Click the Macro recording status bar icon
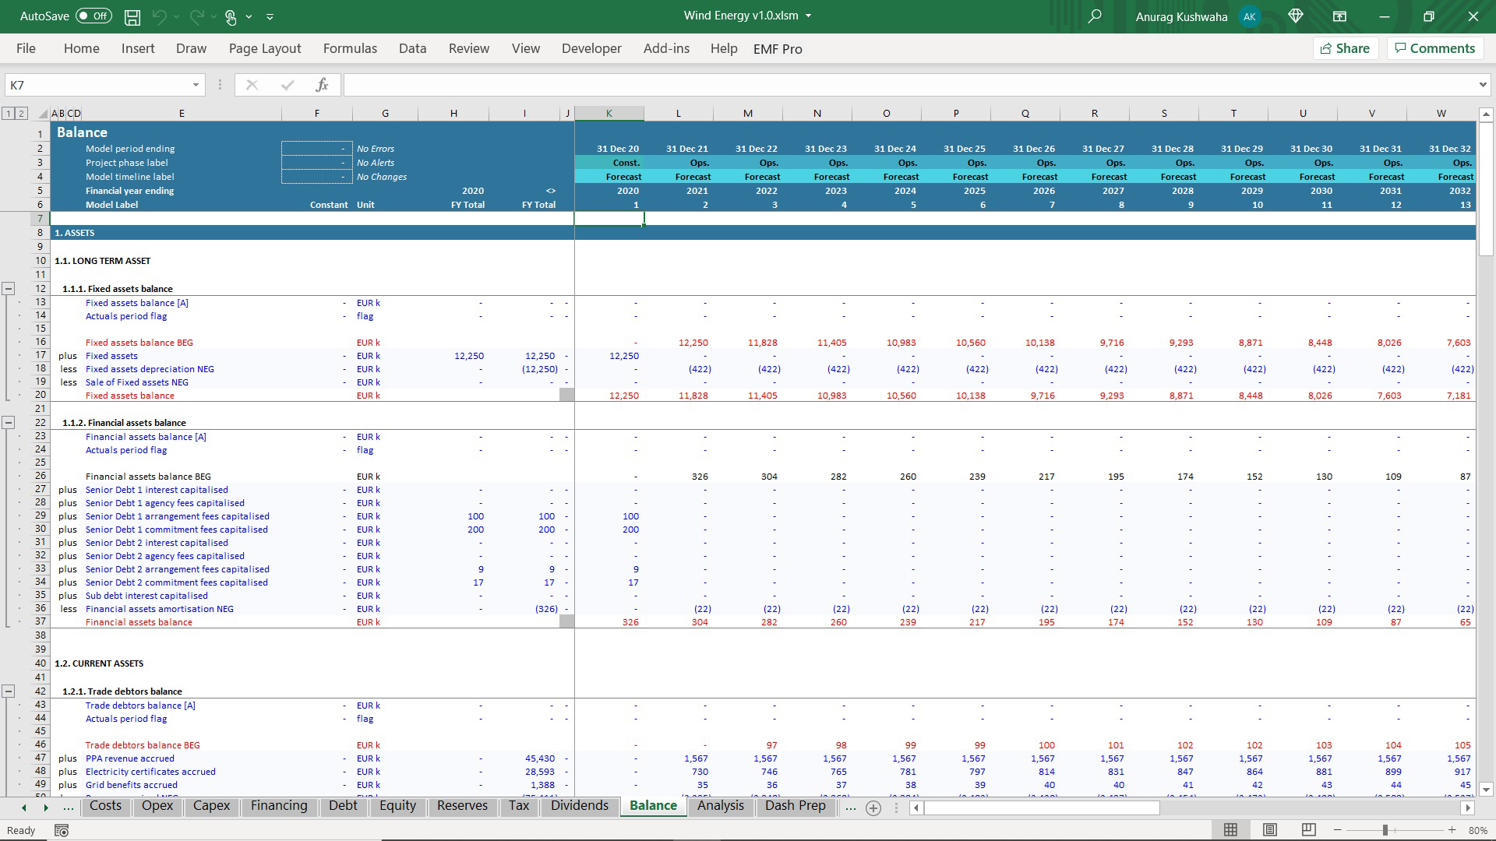The height and width of the screenshot is (841, 1496). point(62,831)
